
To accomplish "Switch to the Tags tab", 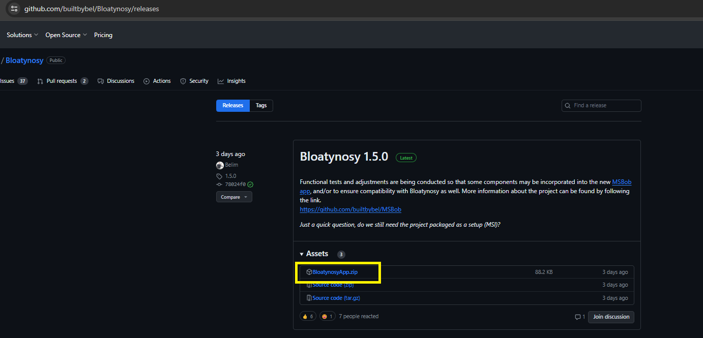I will tap(261, 105).
